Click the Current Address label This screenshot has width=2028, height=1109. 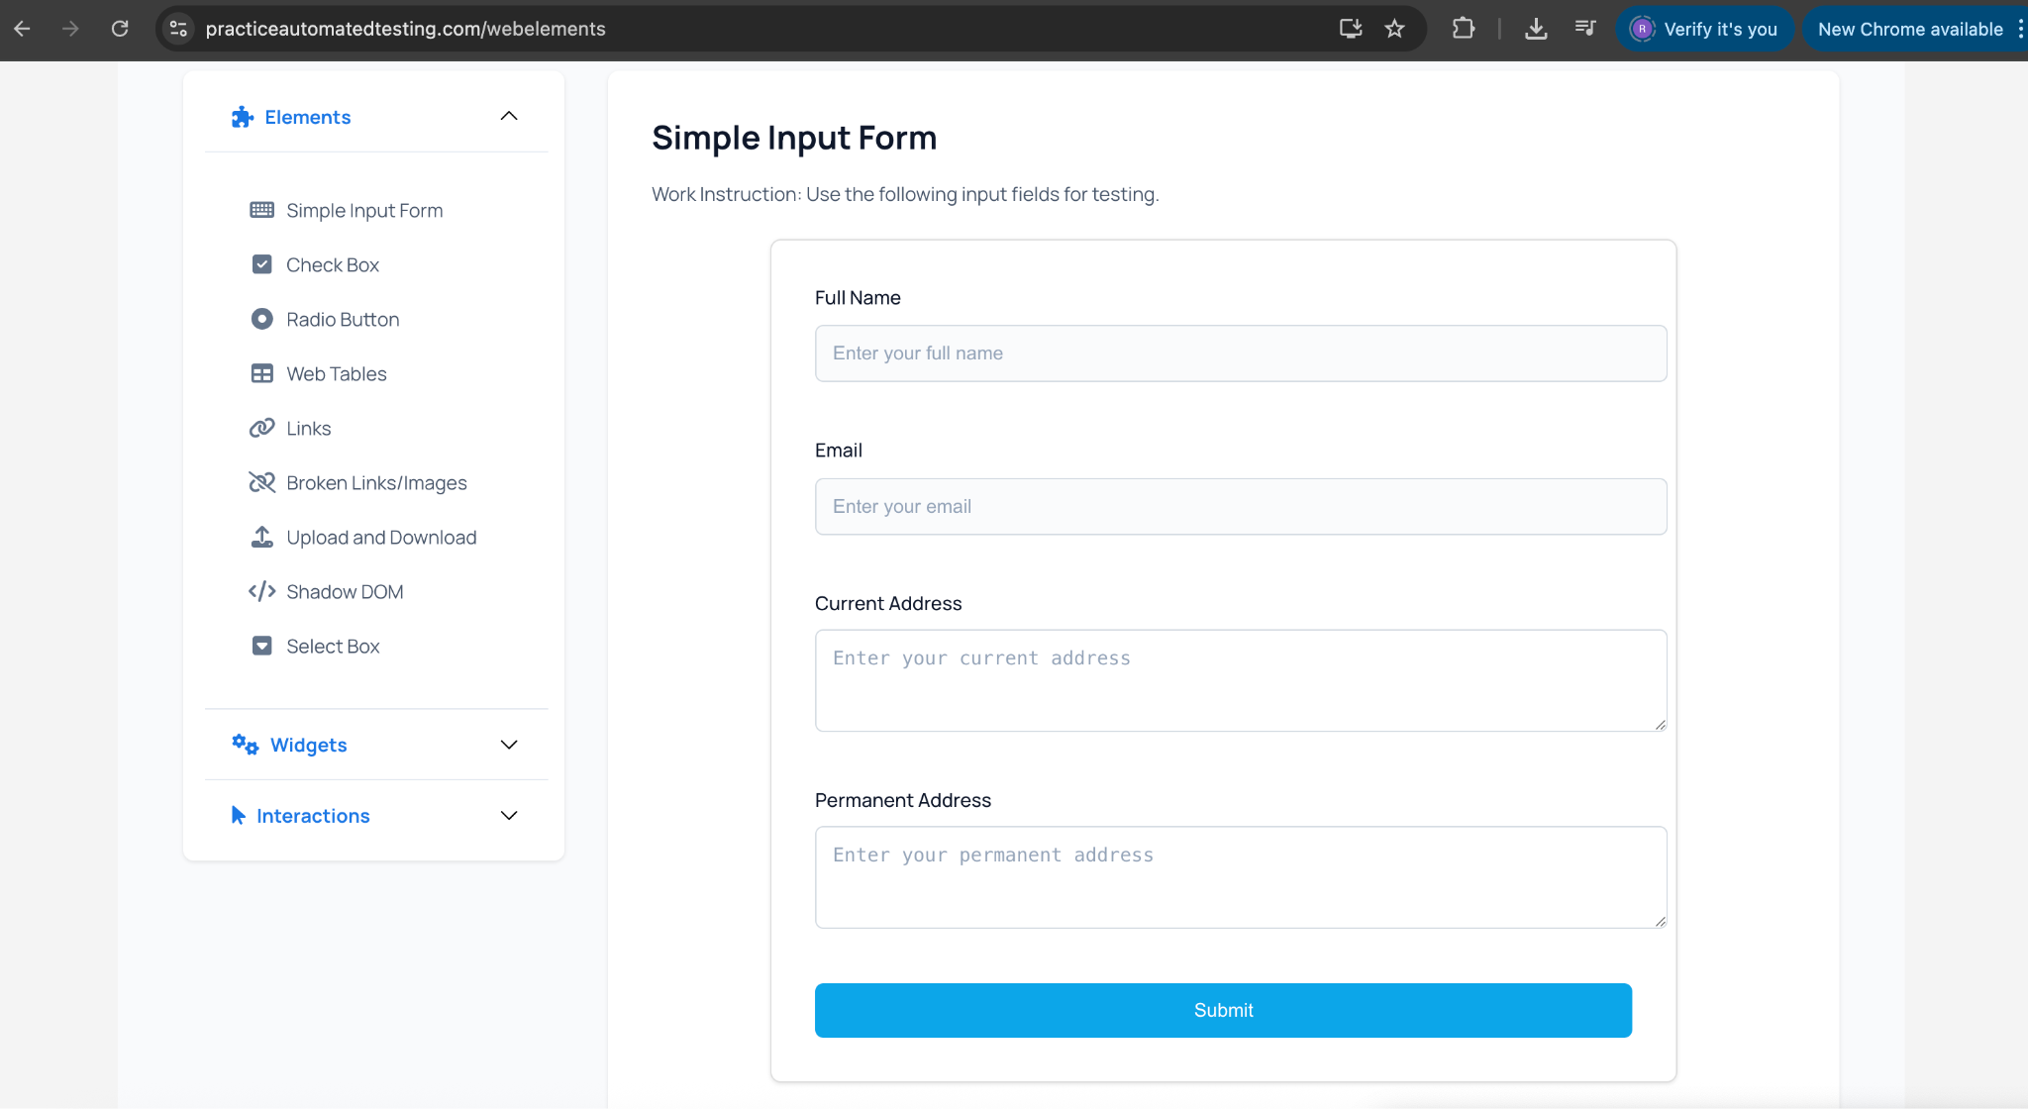888,603
